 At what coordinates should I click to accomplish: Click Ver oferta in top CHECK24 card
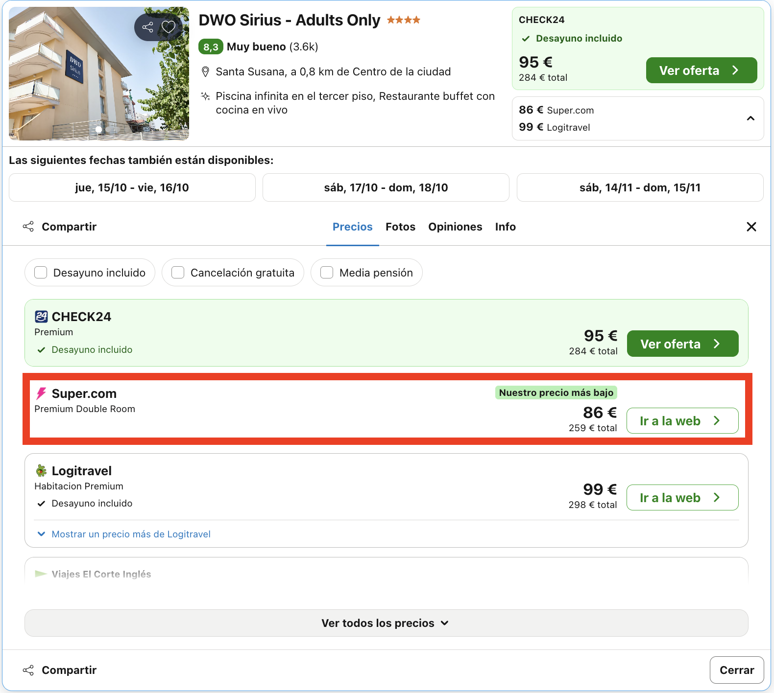(701, 70)
